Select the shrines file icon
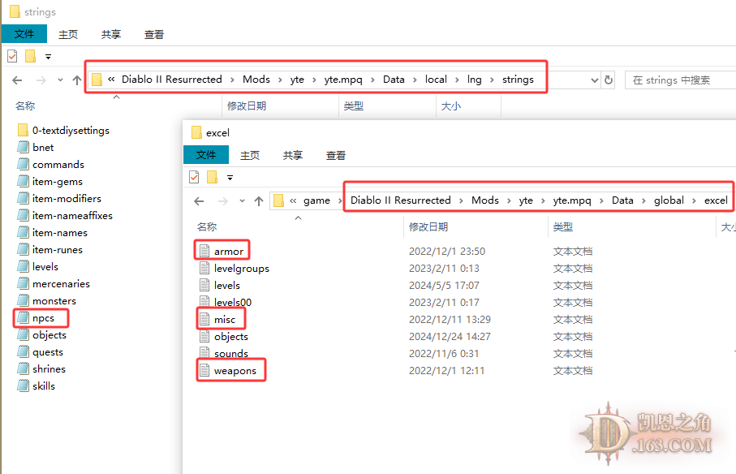The image size is (736, 474). (x=23, y=368)
